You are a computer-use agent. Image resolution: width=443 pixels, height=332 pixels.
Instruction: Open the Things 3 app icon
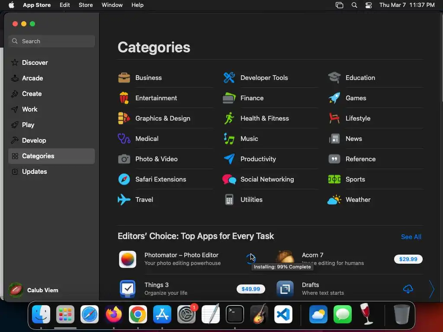128,289
